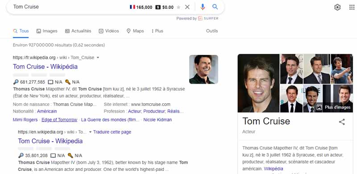The height and width of the screenshot is (174, 357).
Task: Click the Environ 927 000 000 résultats text
Action: tap(59, 45)
